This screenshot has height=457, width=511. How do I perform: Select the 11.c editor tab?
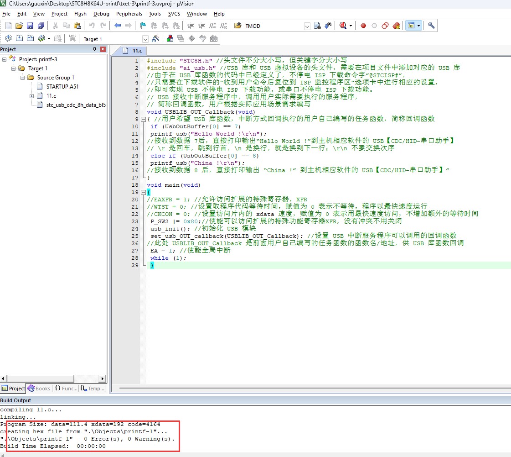[x=134, y=51]
